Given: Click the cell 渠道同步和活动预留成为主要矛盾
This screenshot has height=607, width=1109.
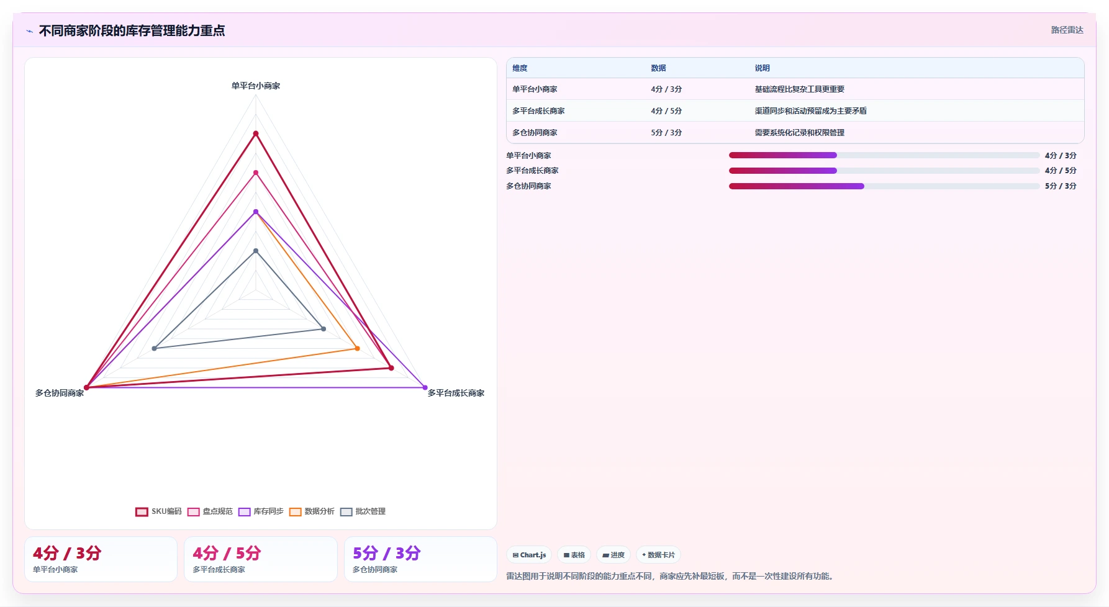Looking at the screenshot, I should (x=810, y=111).
